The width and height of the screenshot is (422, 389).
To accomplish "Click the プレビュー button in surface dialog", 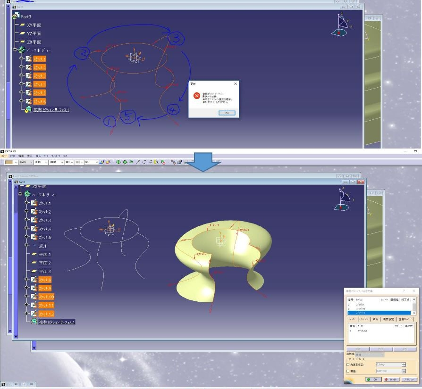I will click(x=409, y=379).
